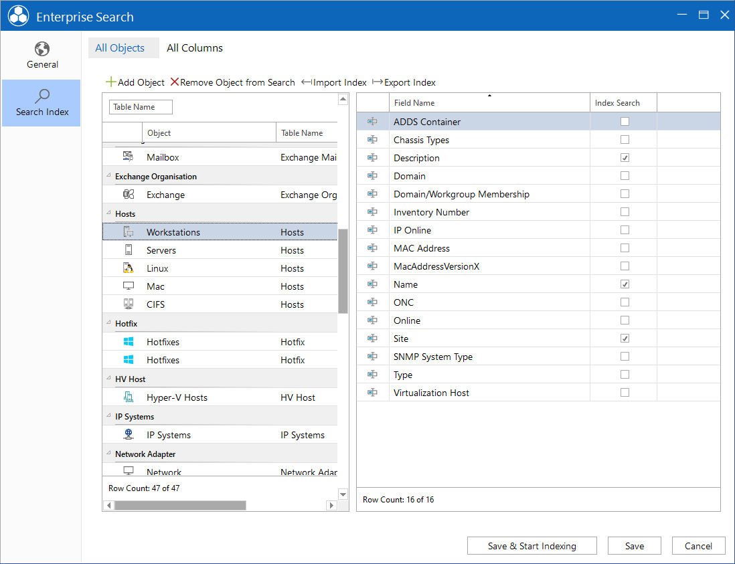Click the scroll right arrow of object list
Screen dimensions: 735x564
click(332, 505)
